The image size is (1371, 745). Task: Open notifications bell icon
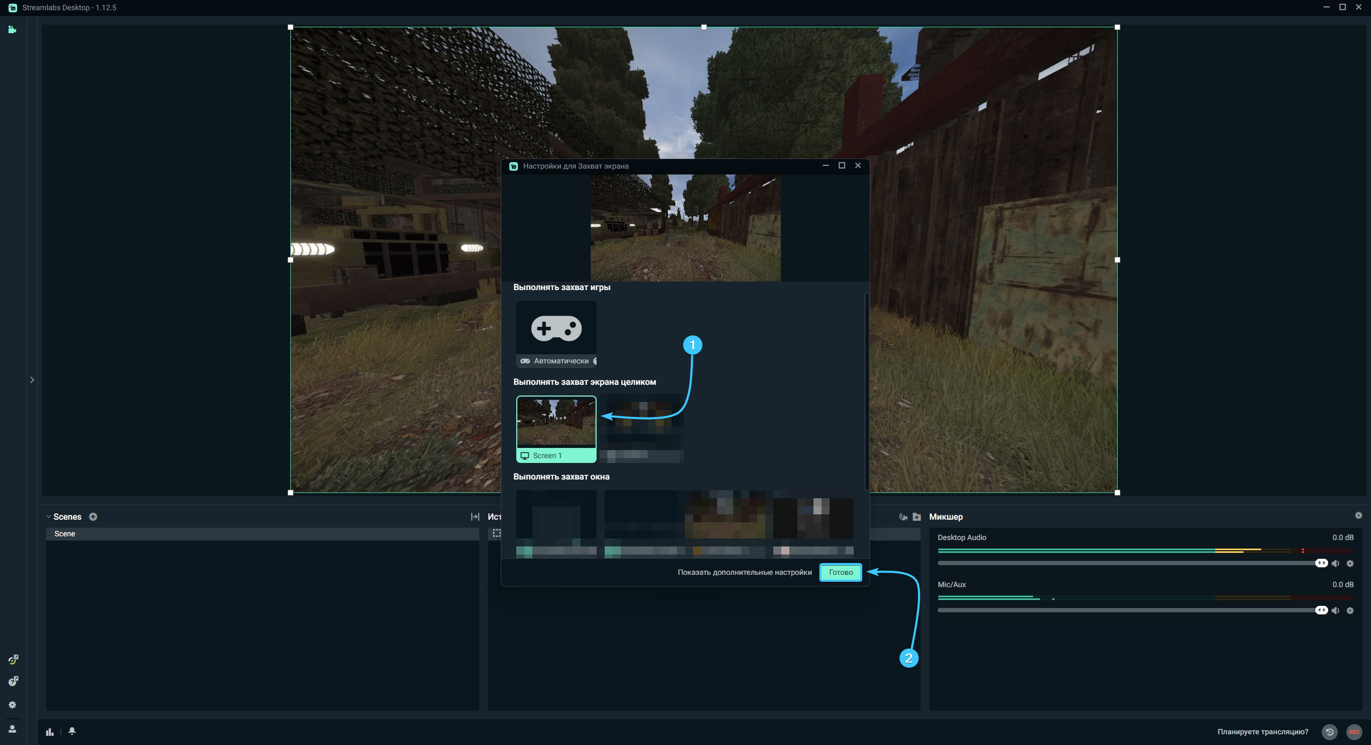coord(72,731)
